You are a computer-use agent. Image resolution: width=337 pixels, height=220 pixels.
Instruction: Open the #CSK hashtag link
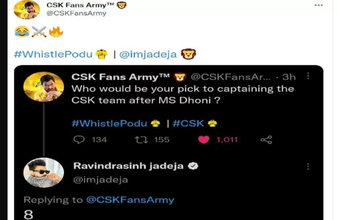(x=188, y=123)
